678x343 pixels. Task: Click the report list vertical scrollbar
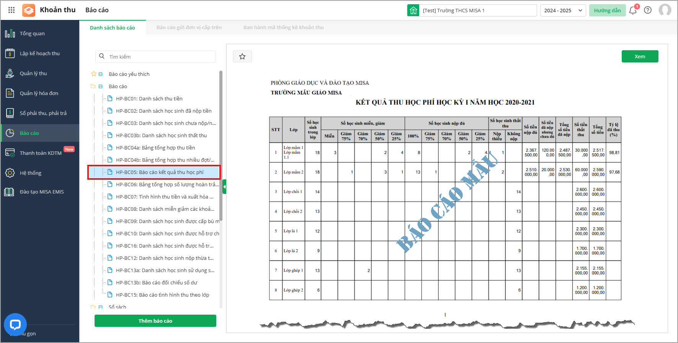[x=221, y=146]
